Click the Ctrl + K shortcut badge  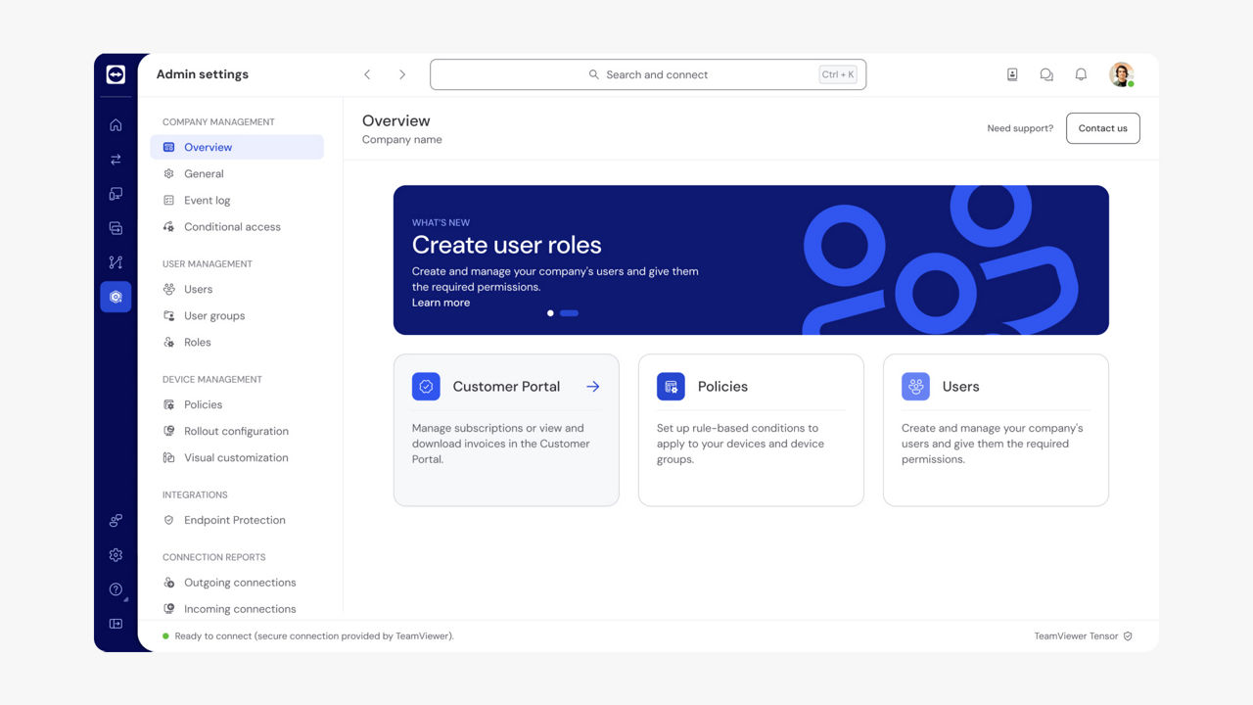838,74
